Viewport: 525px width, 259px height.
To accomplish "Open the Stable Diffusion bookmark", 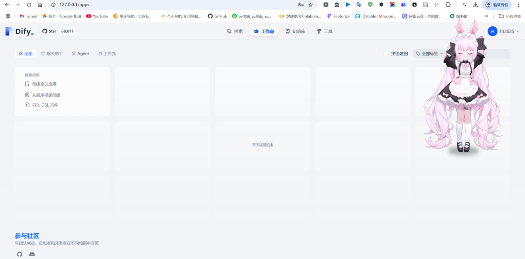I will [x=376, y=16].
